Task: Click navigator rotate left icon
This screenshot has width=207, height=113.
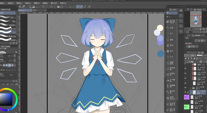Action: [x=195, y=32]
